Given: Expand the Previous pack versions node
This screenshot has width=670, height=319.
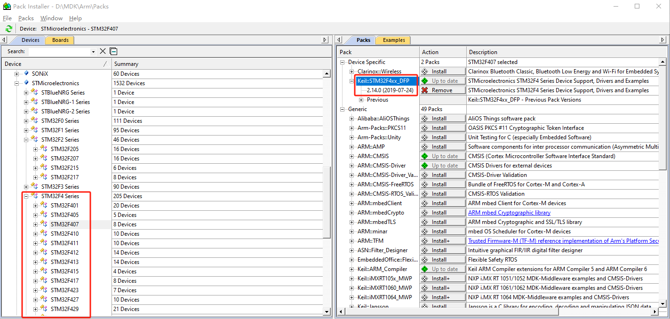Looking at the screenshot, I should [x=361, y=100].
